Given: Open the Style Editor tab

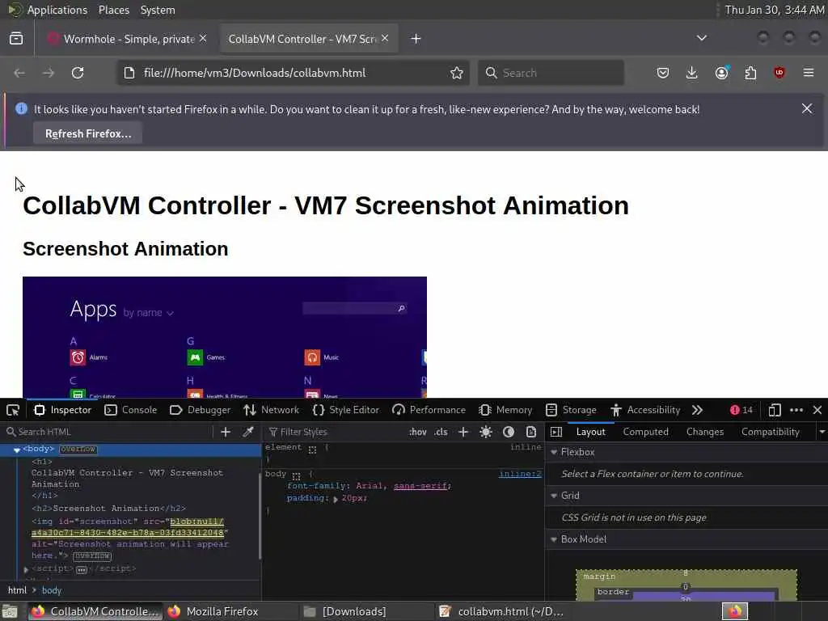Looking at the screenshot, I should [346, 410].
